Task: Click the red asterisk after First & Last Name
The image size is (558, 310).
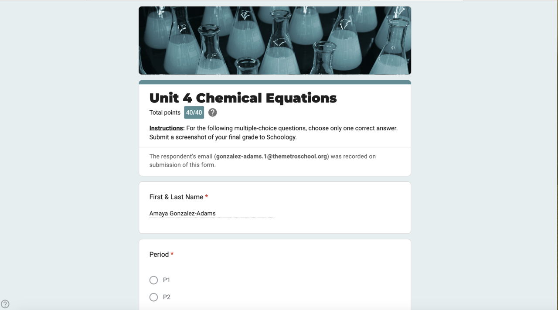Action: coord(207,197)
